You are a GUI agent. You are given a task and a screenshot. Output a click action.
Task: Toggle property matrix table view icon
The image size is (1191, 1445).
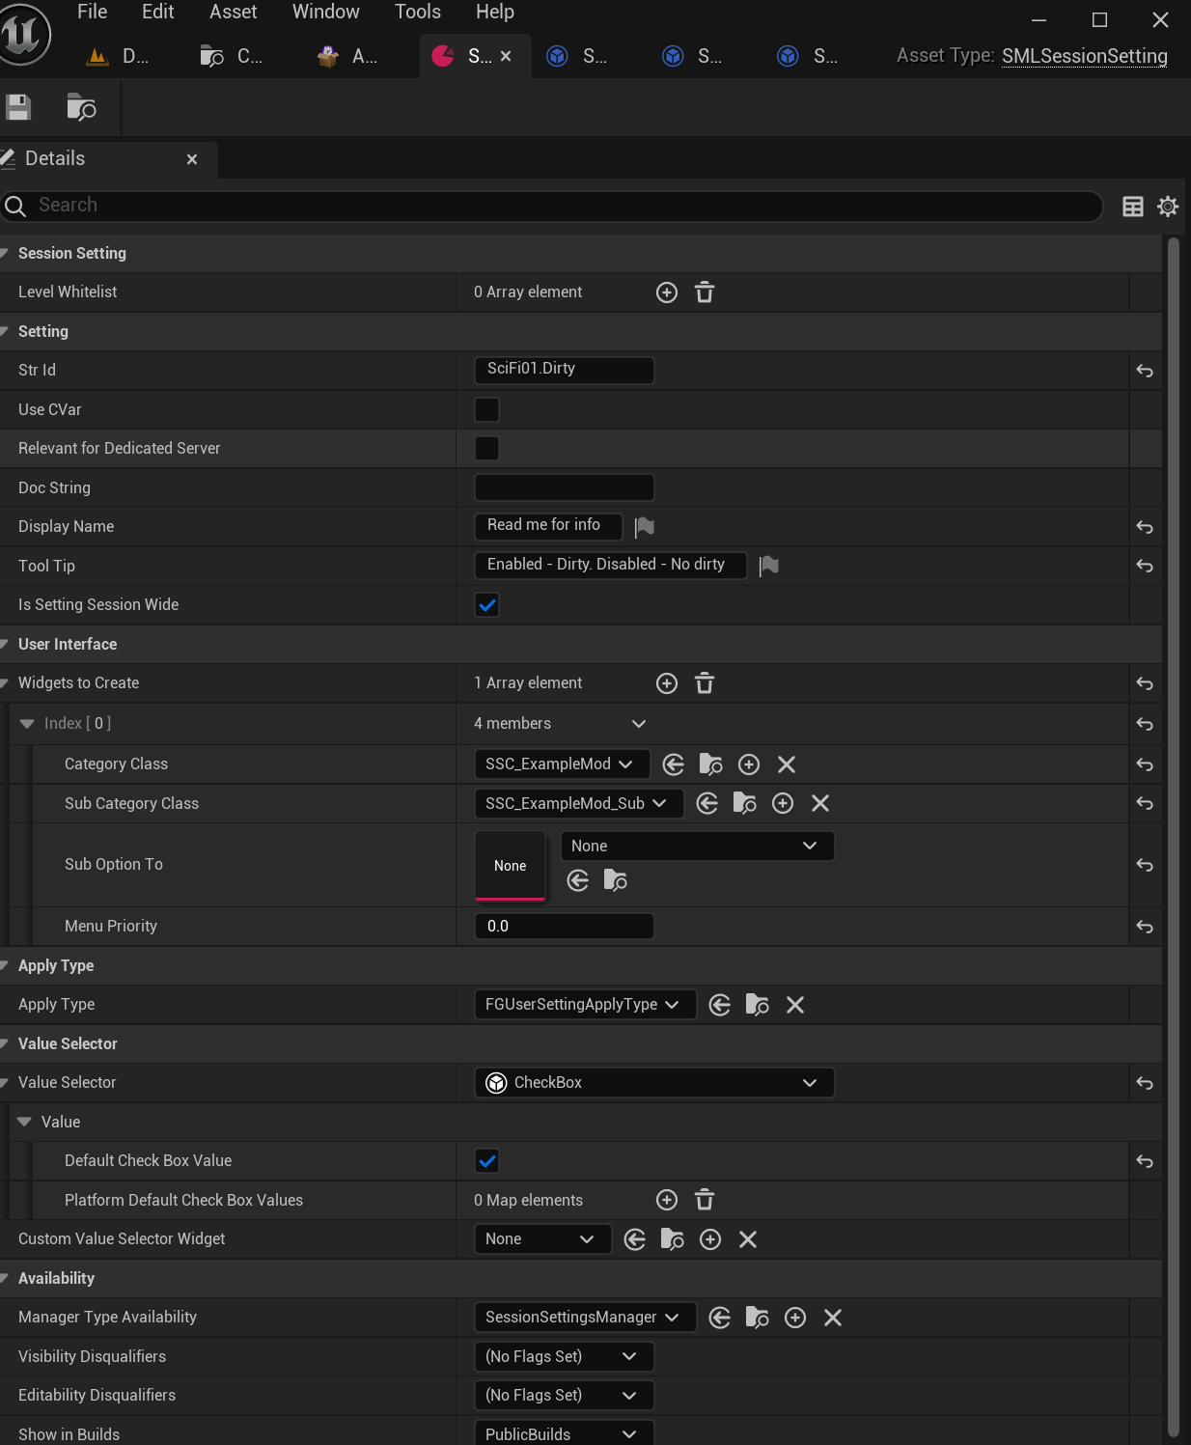(x=1133, y=207)
